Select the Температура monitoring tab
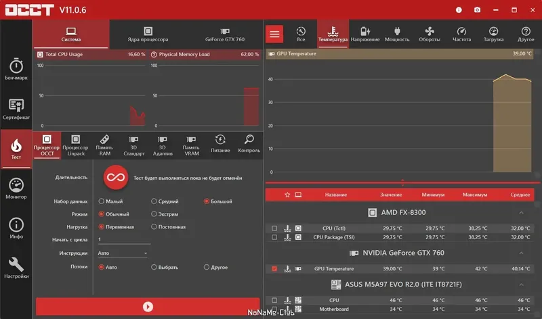 [x=333, y=34]
